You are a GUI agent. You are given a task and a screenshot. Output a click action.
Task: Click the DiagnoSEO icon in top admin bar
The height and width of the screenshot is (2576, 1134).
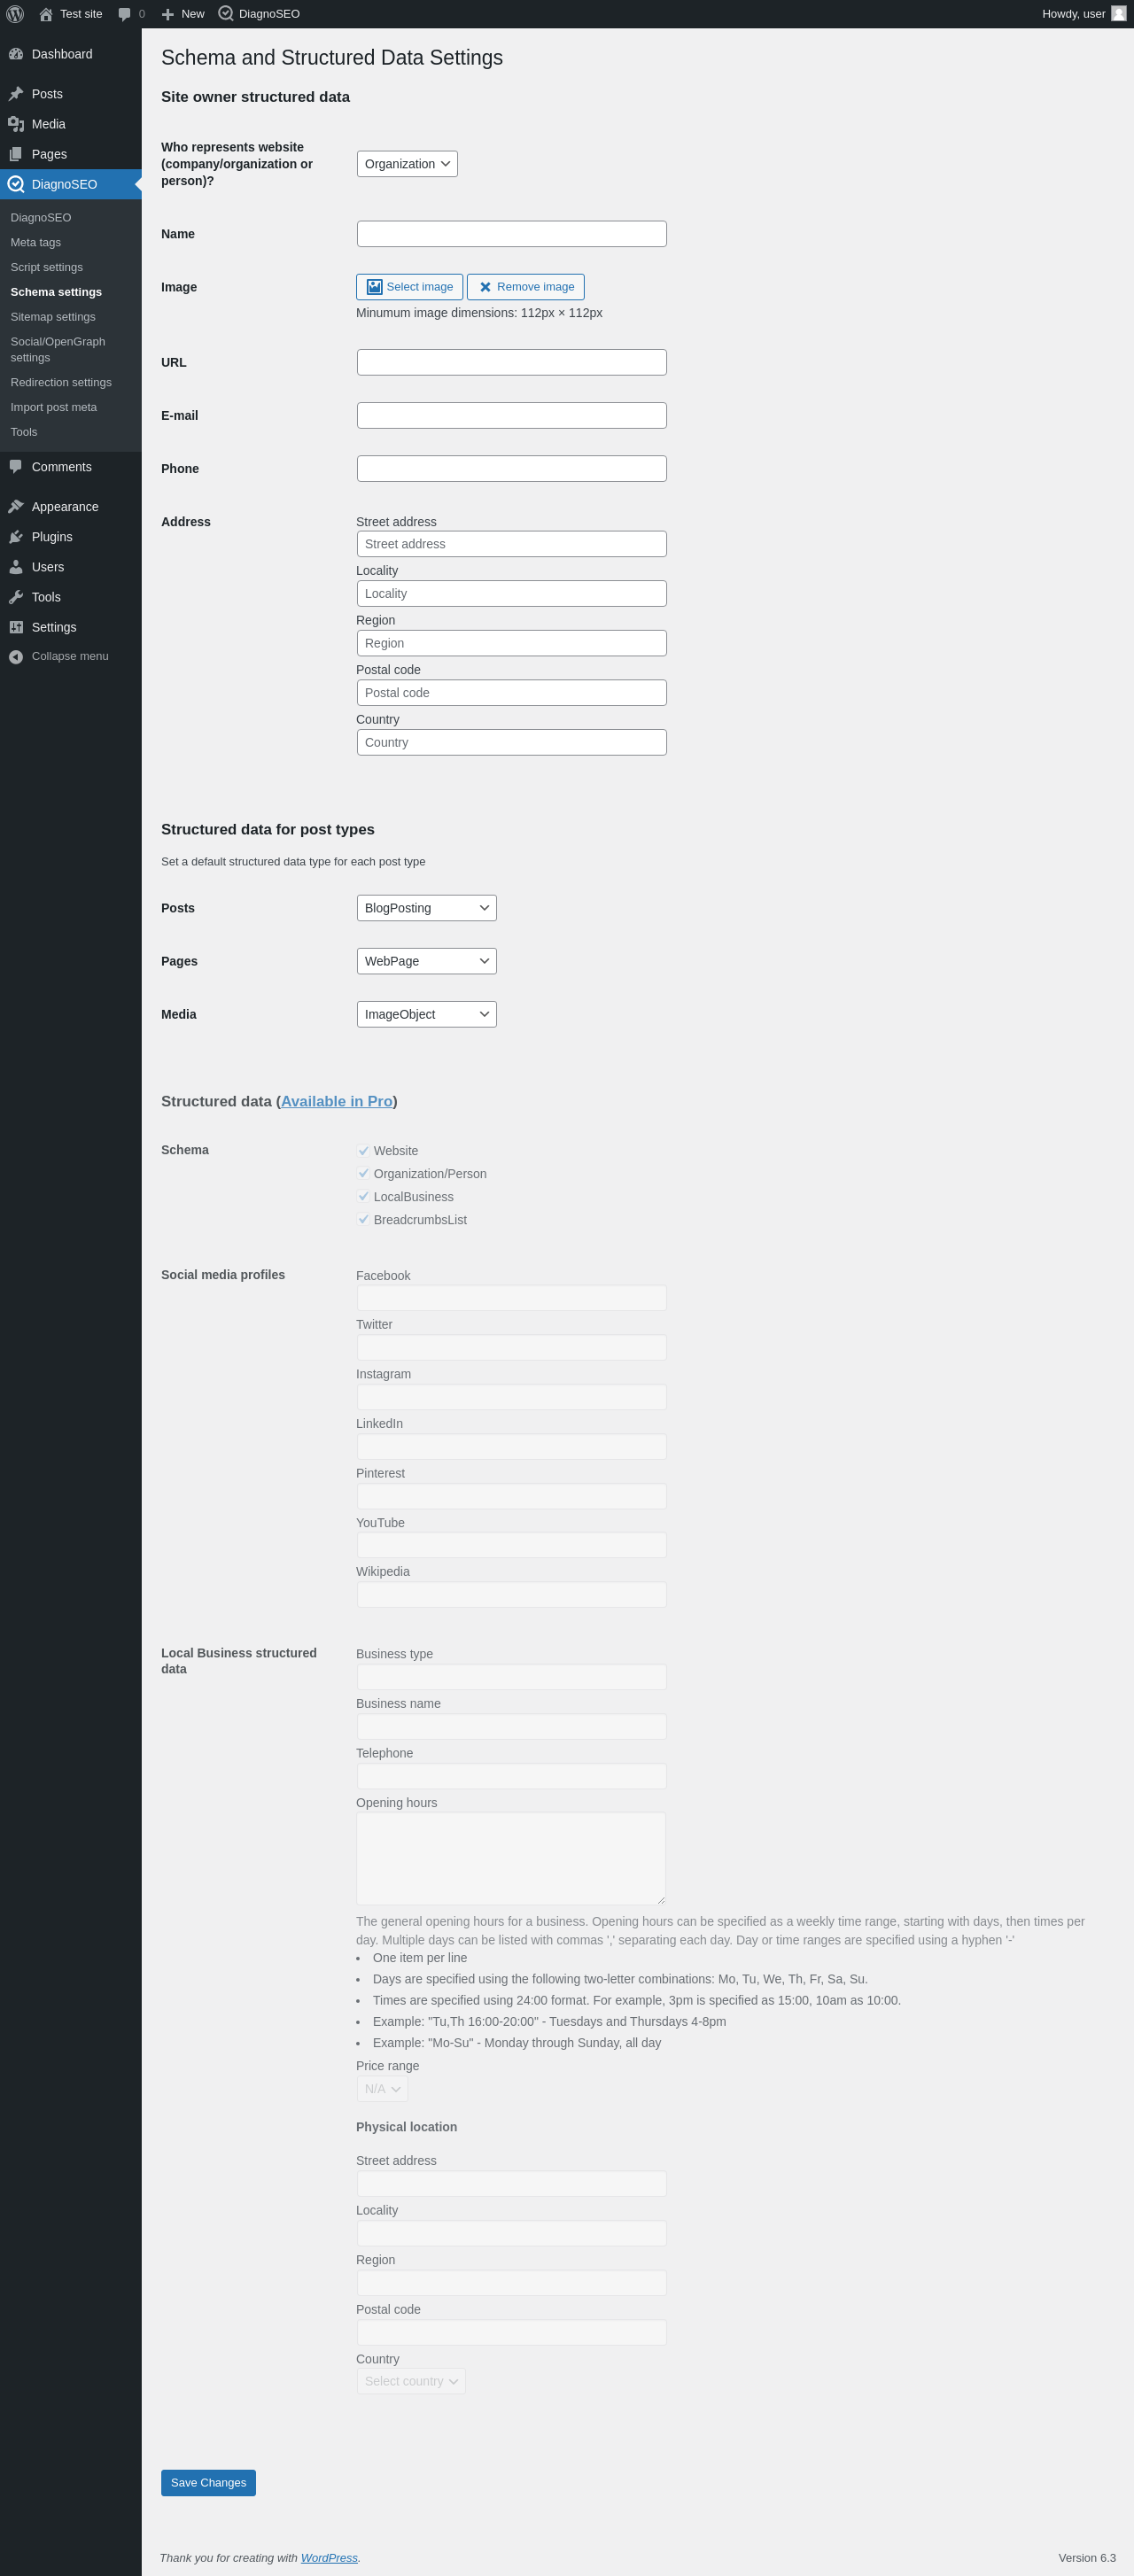point(226,14)
